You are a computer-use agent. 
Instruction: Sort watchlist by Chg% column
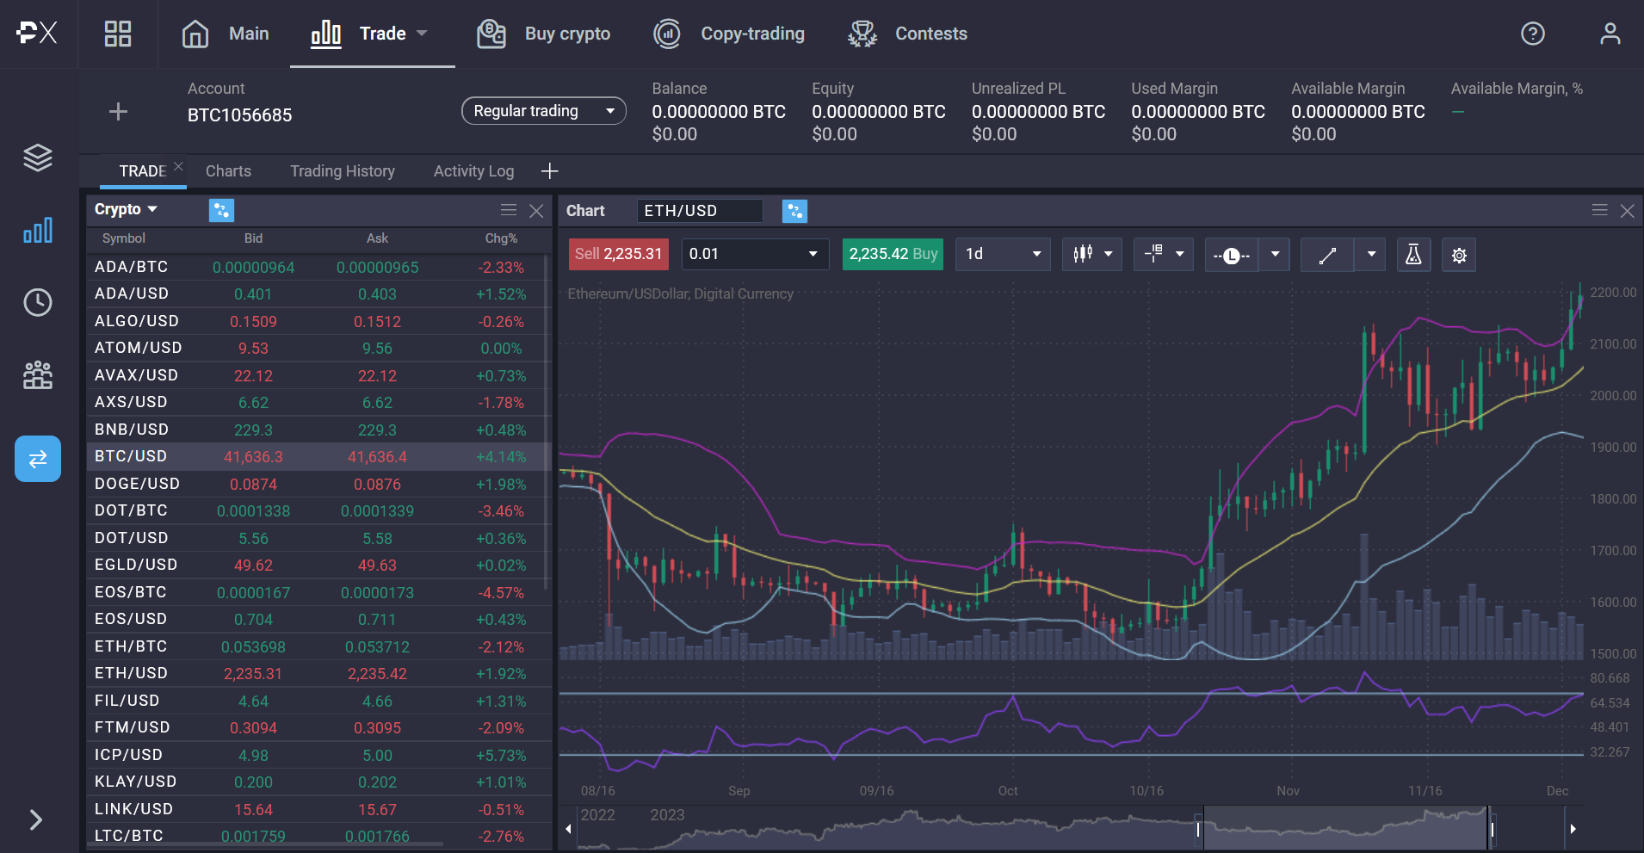coord(501,238)
